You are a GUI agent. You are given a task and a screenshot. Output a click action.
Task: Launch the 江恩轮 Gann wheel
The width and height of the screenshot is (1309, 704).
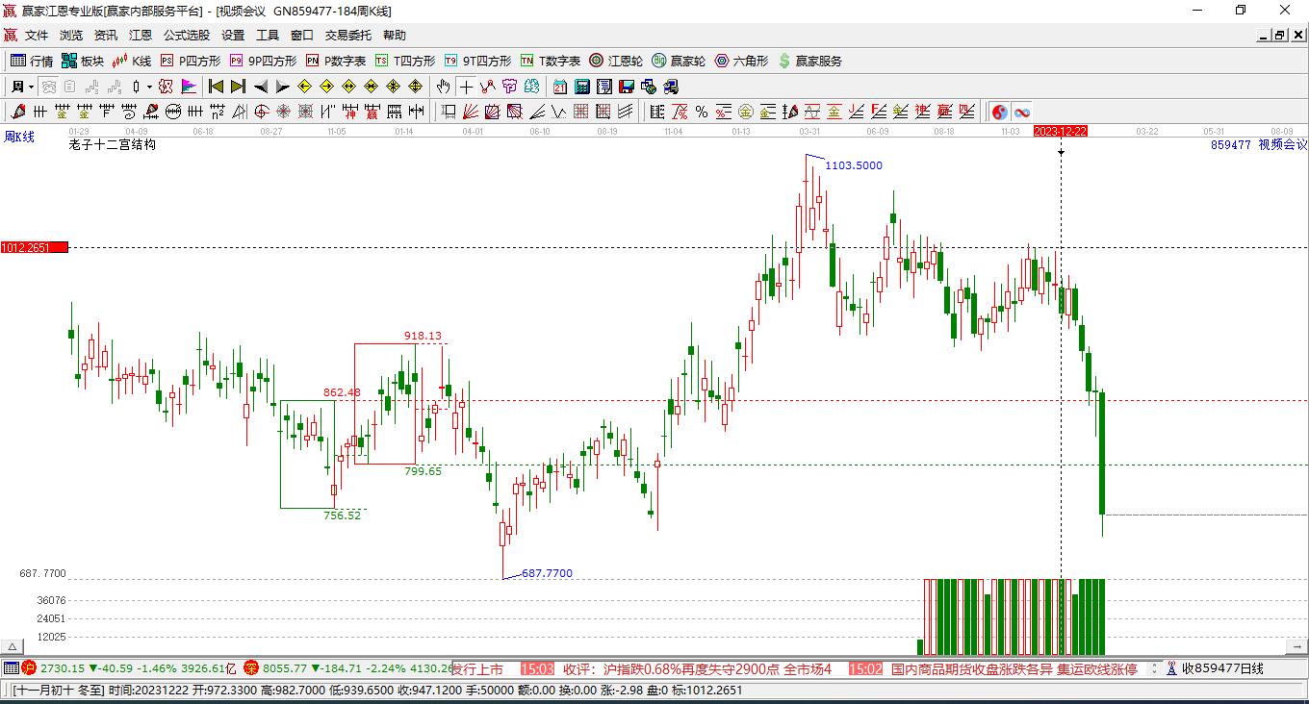tap(616, 61)
